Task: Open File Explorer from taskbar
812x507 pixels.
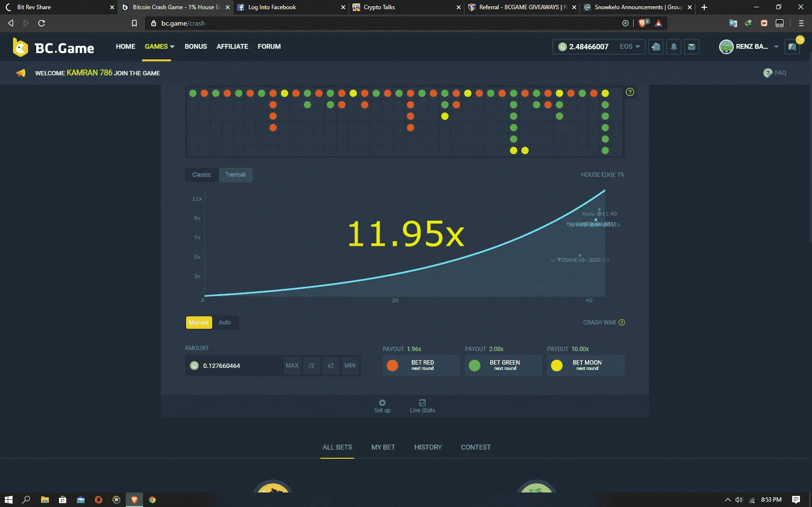Action: click(x=44, y=500)
